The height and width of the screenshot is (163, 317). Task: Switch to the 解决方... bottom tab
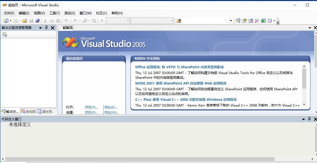pyautogui.click(x=10, y=112)
